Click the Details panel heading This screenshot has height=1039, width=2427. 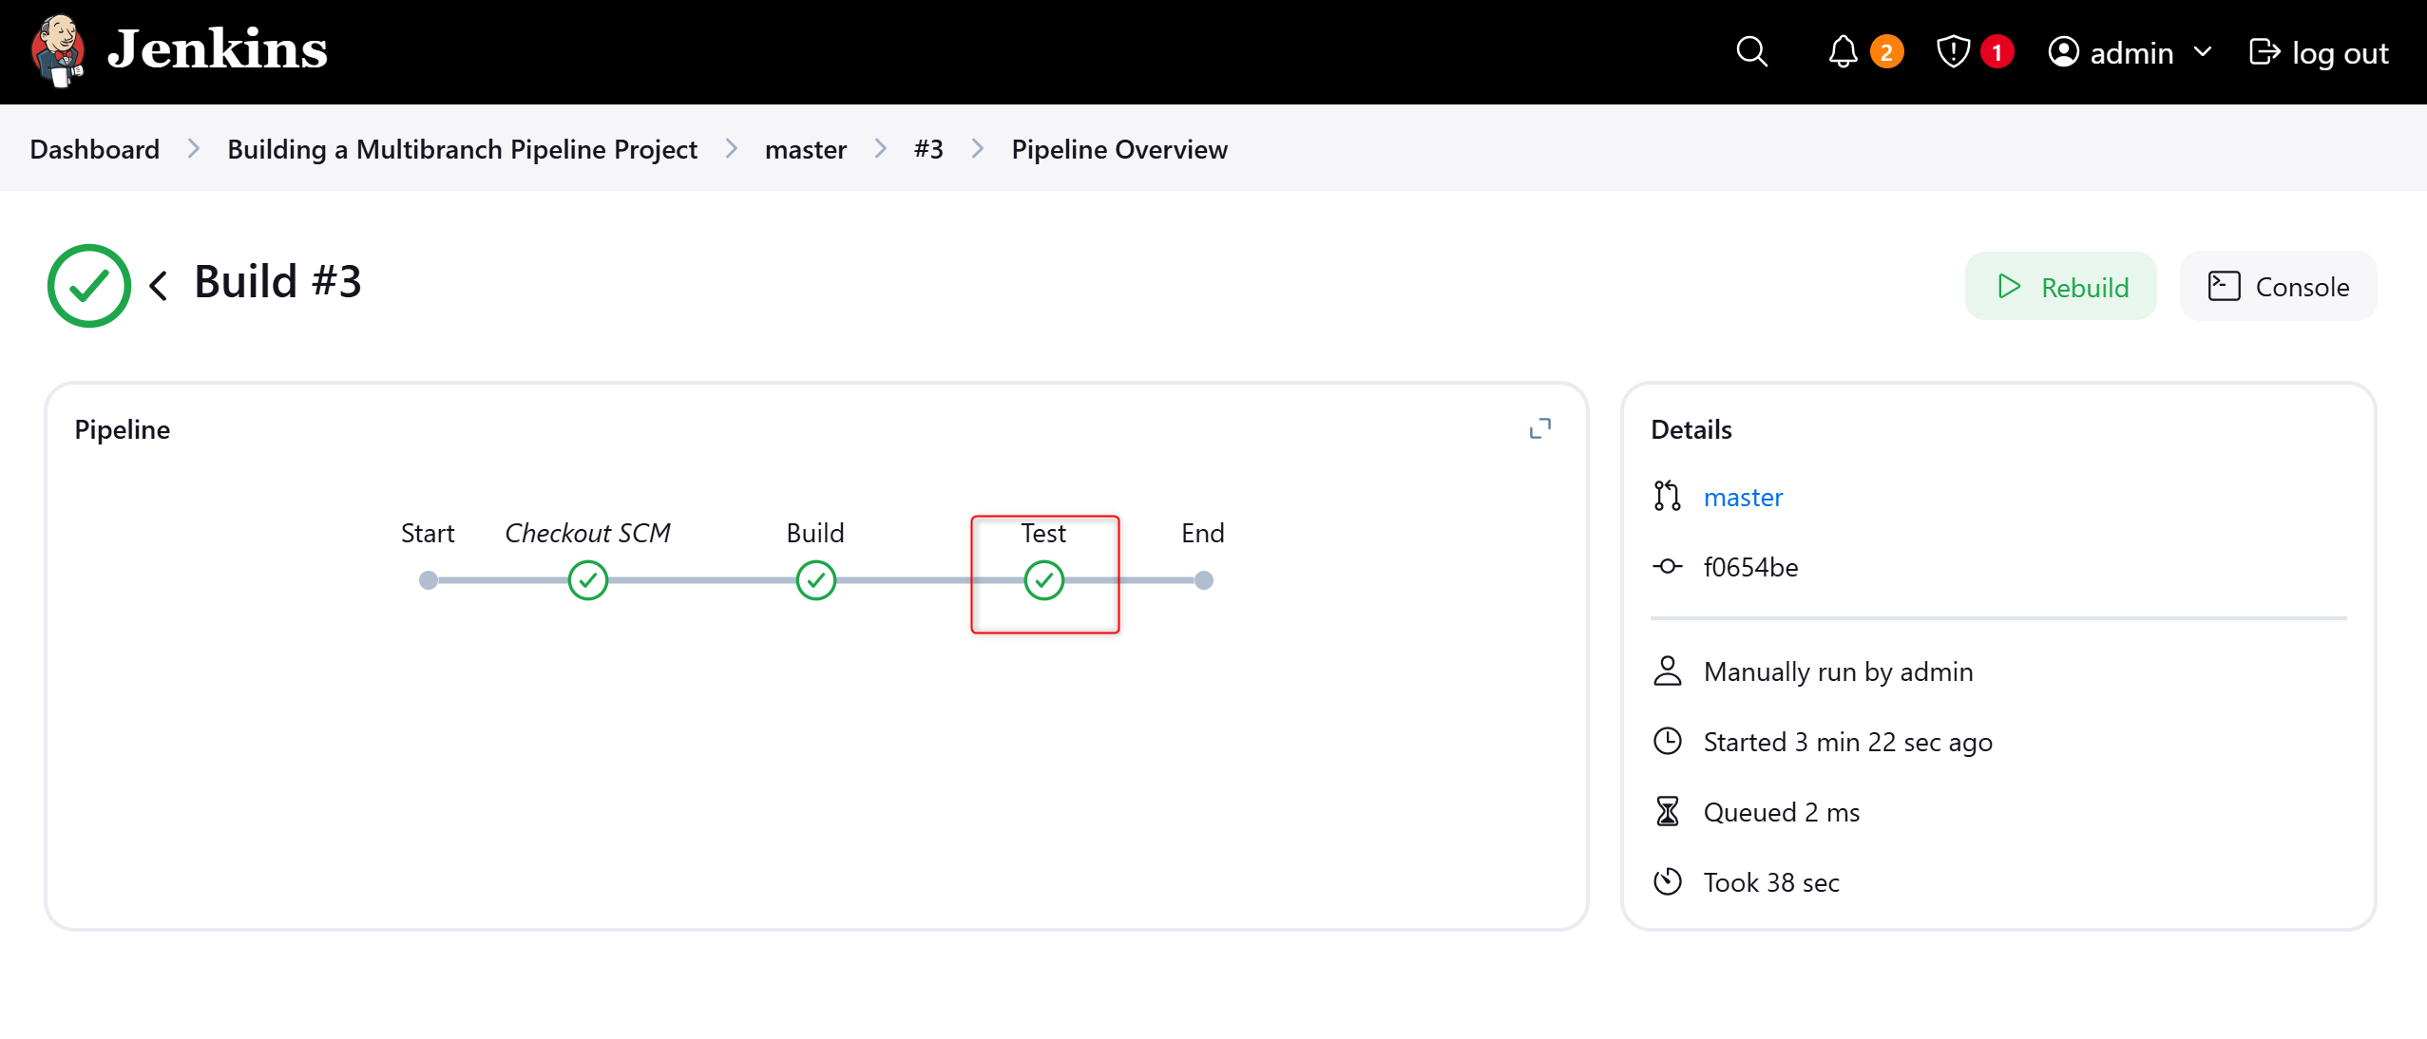(x=1691, y=429)
